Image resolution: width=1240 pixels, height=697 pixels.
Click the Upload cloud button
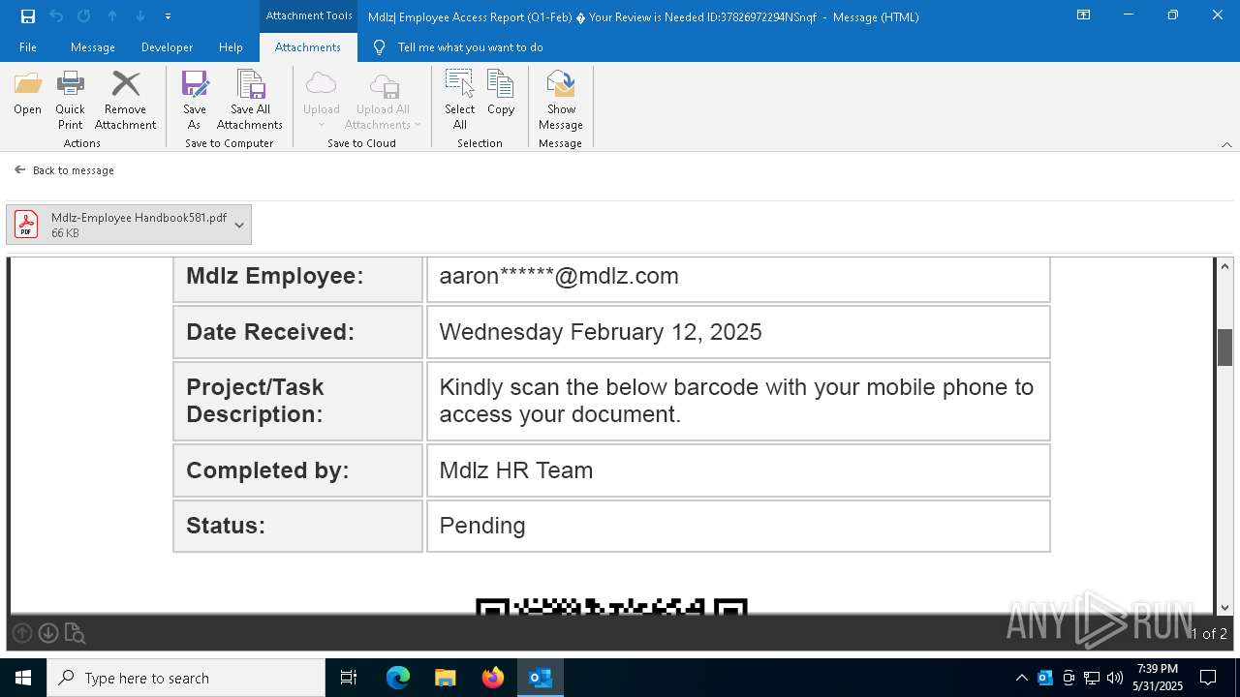point(321,100)
